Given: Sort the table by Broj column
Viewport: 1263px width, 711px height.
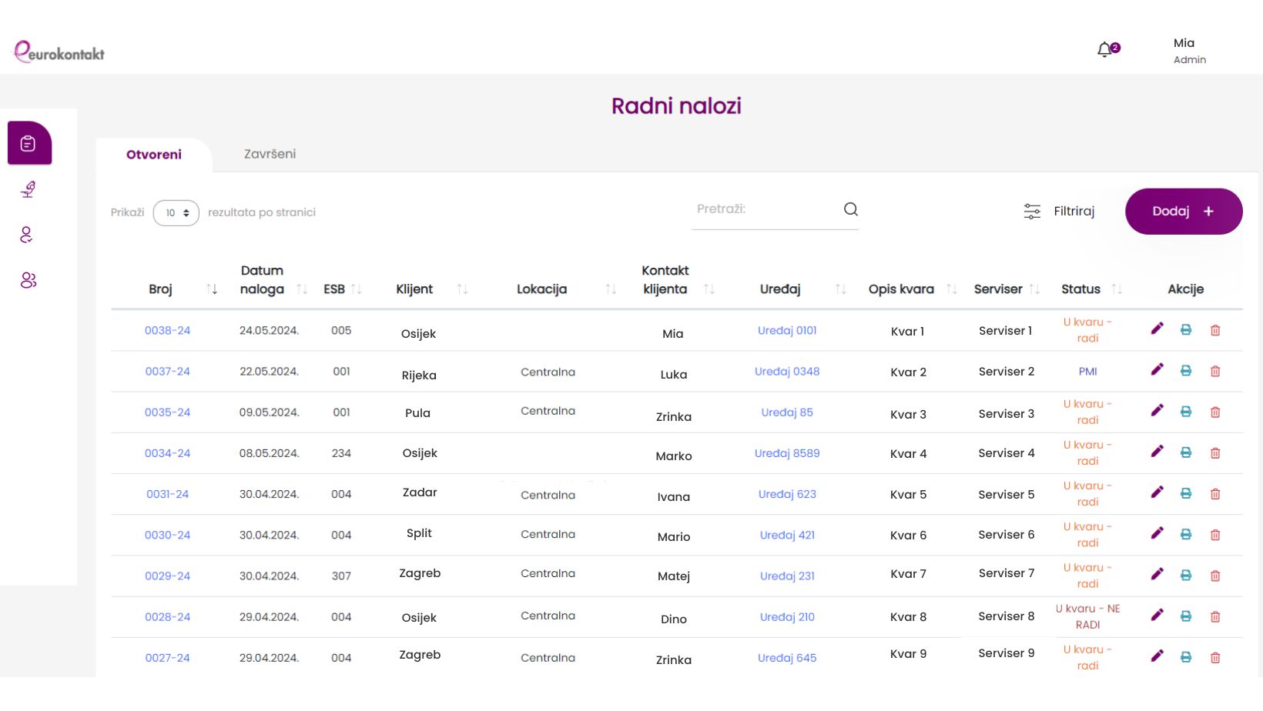Looking at the screenshot, I should pyautogui.click(x=212, y=289).
